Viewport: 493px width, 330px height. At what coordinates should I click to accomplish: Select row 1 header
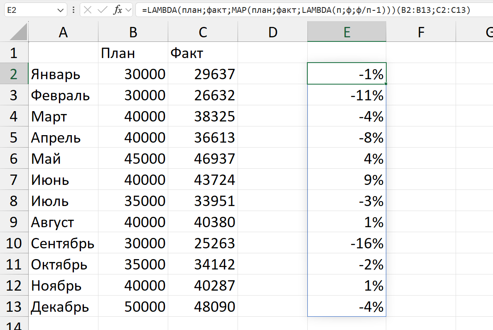(14, 52)
